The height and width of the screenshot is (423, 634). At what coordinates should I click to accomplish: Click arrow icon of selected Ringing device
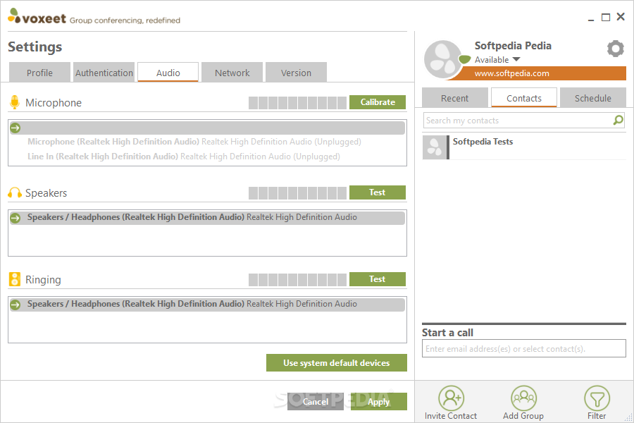tap(15, 305)
